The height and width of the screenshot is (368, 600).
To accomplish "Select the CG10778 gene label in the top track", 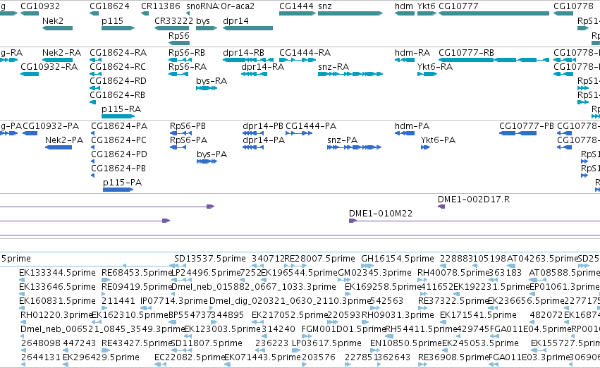I will (x=573, y=6).
